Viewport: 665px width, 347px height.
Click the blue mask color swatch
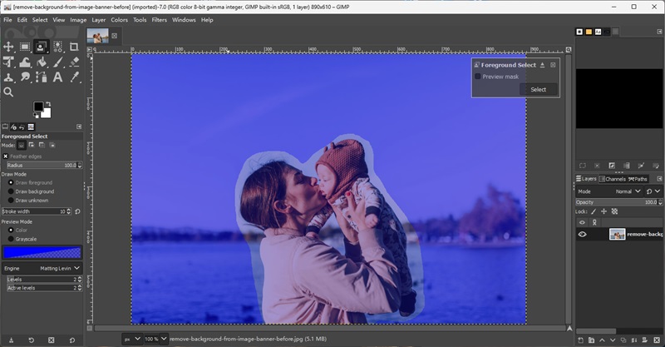pyautogui.click(x=42, y=253)
